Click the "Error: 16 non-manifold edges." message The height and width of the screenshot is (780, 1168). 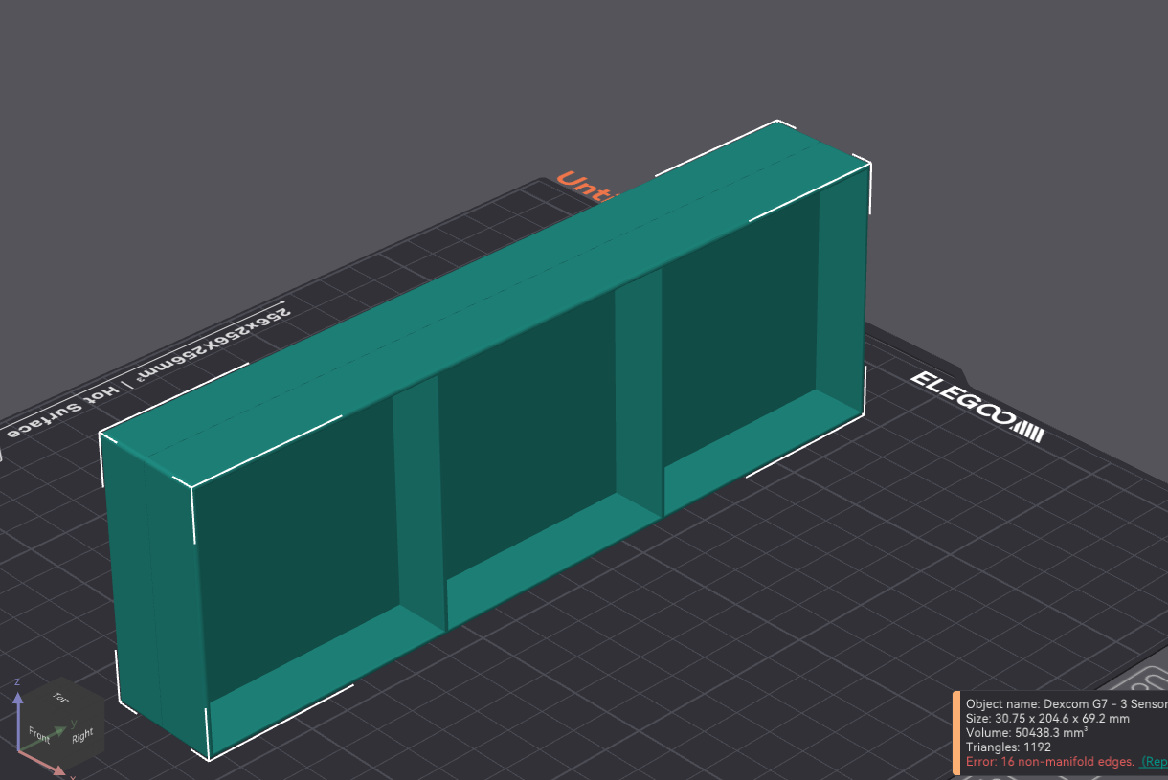tap(1050, 761)
